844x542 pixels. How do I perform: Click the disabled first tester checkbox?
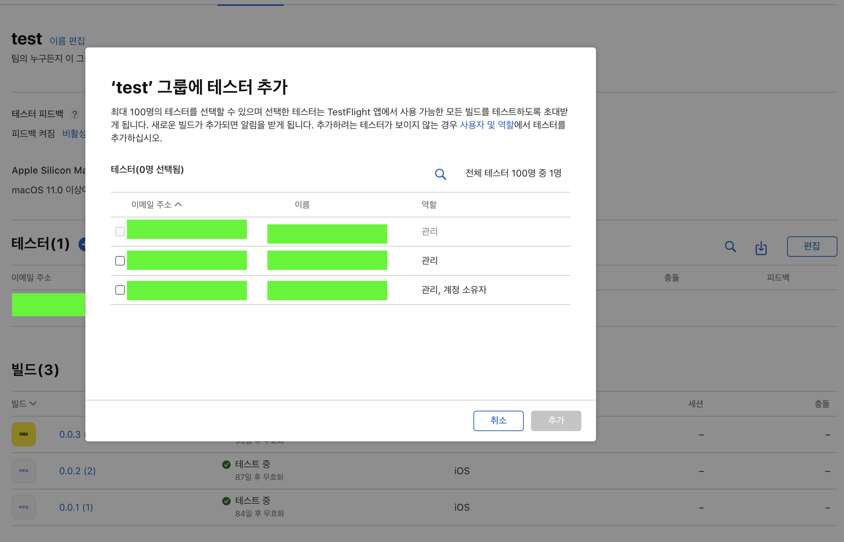(x=120, y=232)
